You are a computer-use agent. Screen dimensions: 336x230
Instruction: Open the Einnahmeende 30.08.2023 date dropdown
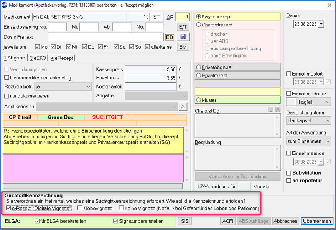[321, 162]
